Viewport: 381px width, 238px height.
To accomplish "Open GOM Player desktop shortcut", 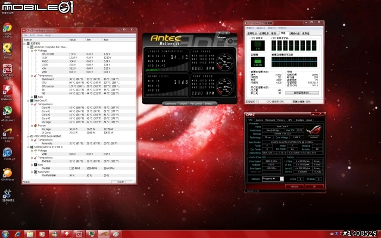I will [x=7, y=174].
